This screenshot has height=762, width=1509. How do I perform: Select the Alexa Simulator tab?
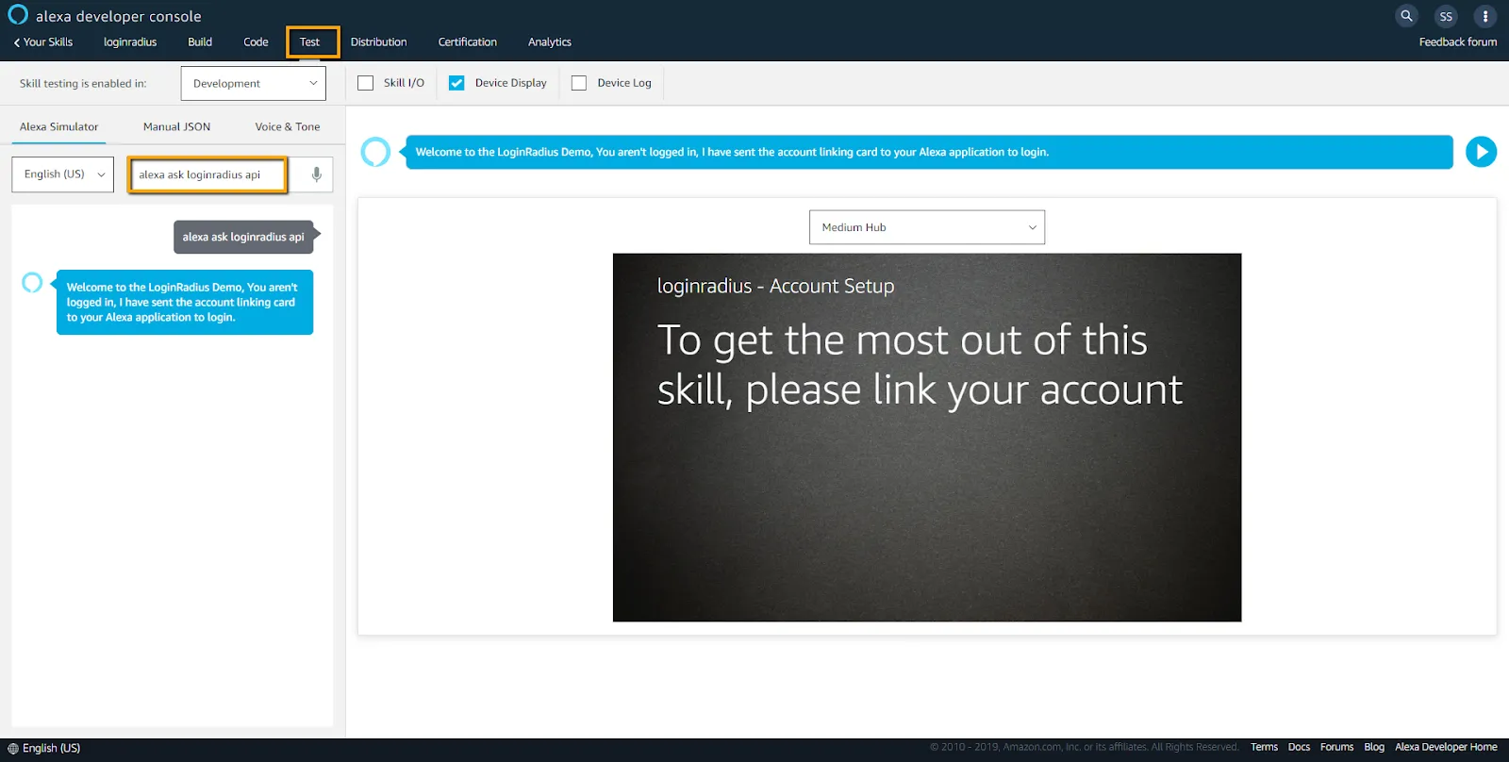[x=59, y=126]
